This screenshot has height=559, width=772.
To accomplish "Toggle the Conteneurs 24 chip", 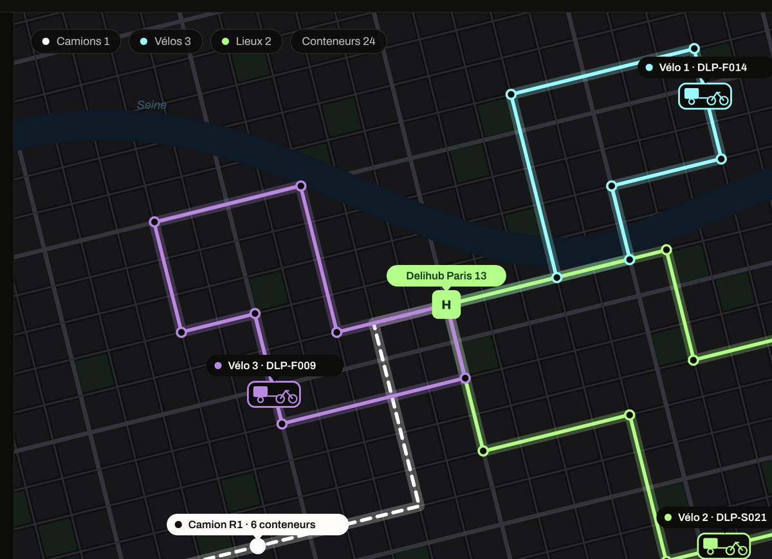I will coord(338,41).
